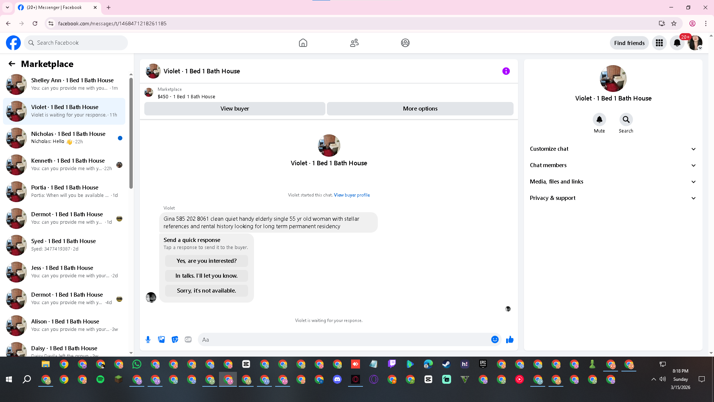The image size is (714, 402).
Task: Show hidden system tray icons
Action: [653, 379]
